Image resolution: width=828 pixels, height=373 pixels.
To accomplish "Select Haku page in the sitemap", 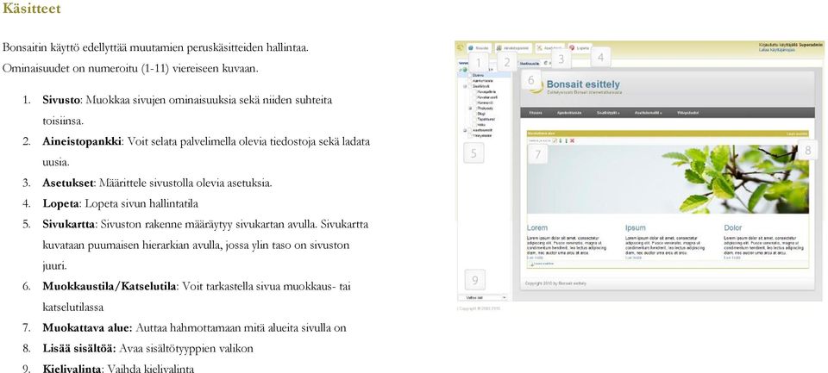I will pos(481,125).
